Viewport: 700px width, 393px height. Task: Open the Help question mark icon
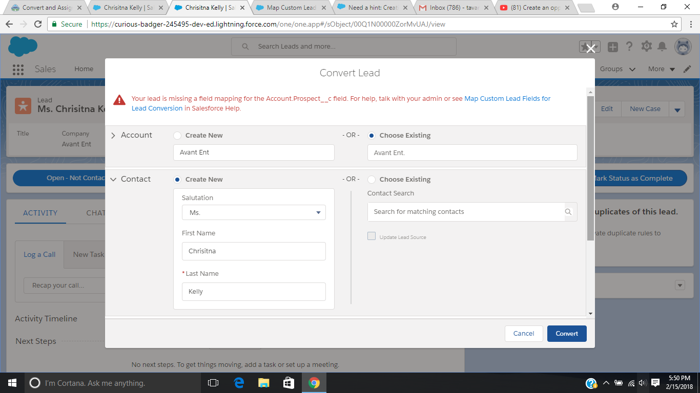click(629, 47)
